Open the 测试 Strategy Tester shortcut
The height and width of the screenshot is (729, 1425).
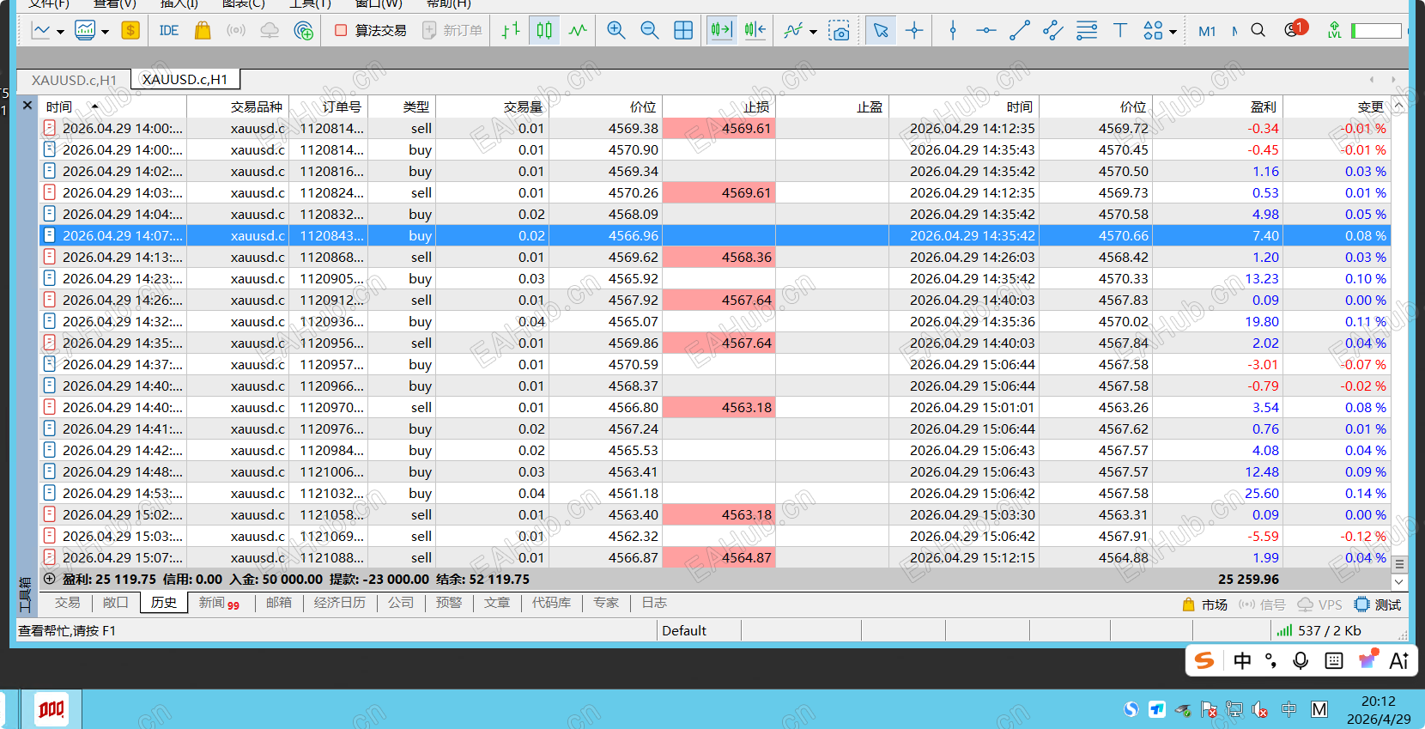pos(1378,604)
